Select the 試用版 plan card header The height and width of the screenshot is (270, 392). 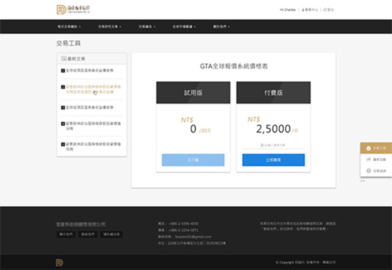pos(193,93)
